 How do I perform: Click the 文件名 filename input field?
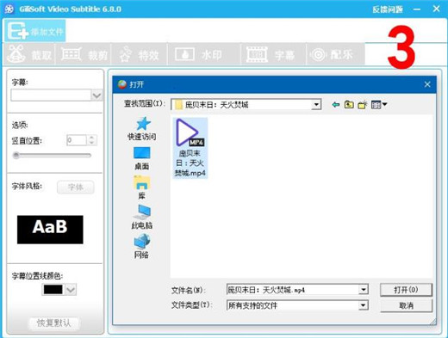293,290
